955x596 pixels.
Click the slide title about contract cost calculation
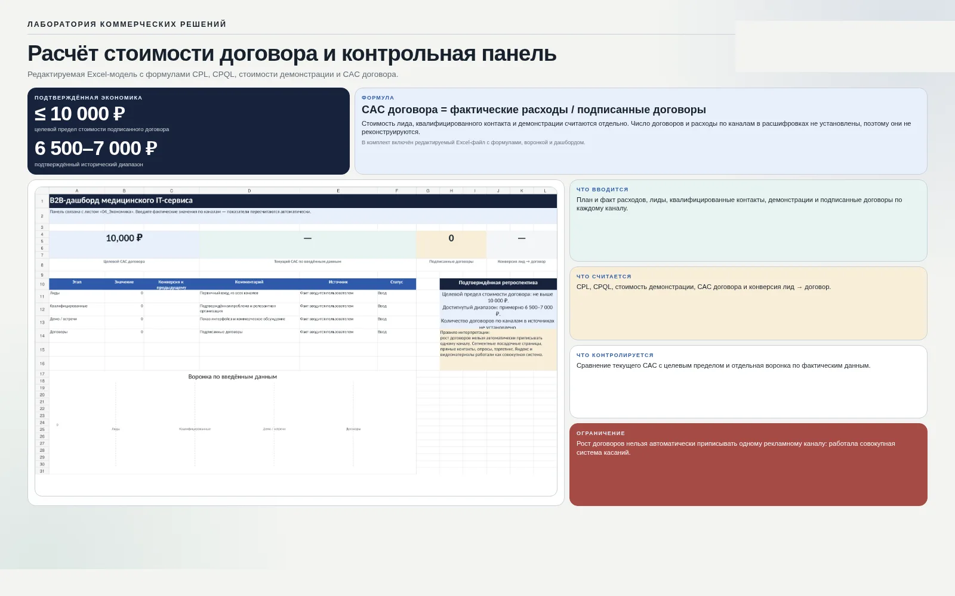tap(292, 54)
